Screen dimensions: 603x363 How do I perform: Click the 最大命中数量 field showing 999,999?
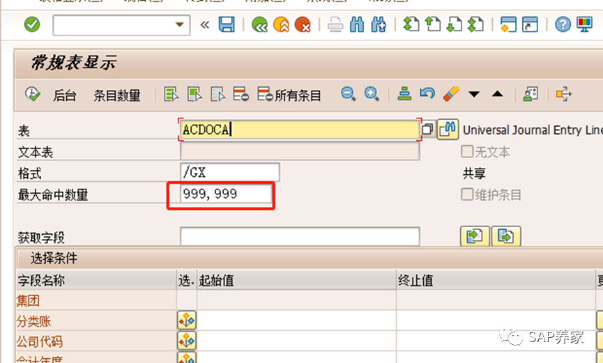click(x=226, y=194)
